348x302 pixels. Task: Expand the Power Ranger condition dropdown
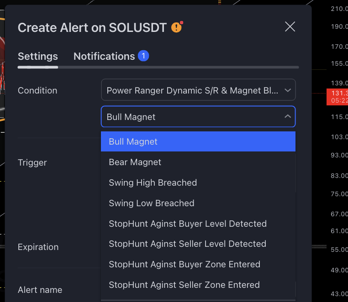pyautogui.click(x=198, y=90)
